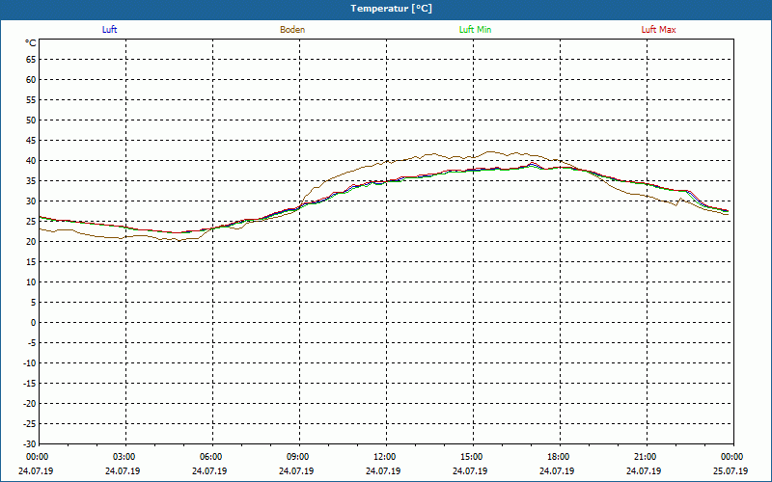Click the -5 y-axis value
772x482 pixels.
point(32,343)
